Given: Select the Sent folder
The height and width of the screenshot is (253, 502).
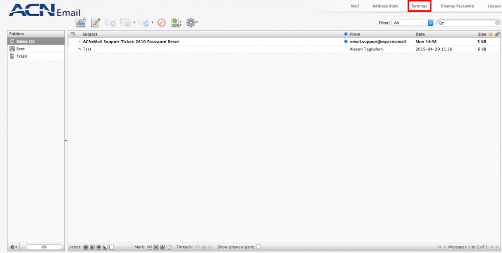Looking at the screenshot, I should pos(21,49).
